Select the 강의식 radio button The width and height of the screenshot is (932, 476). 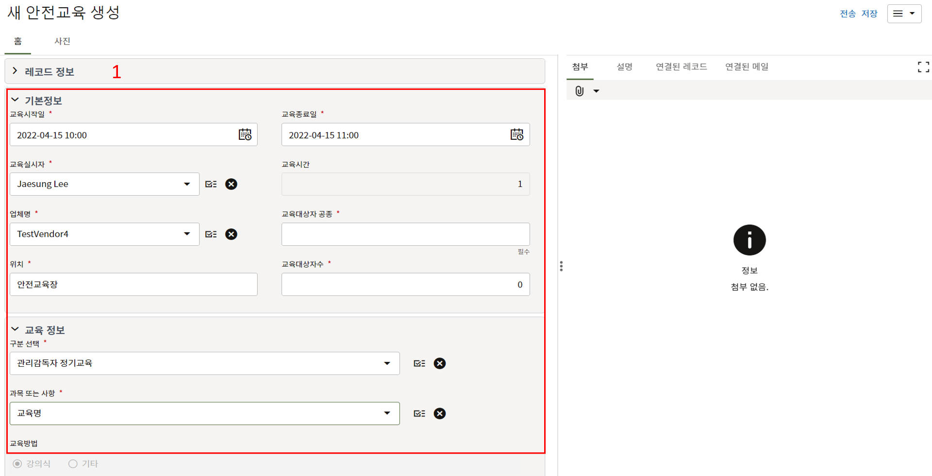point(17,464)
